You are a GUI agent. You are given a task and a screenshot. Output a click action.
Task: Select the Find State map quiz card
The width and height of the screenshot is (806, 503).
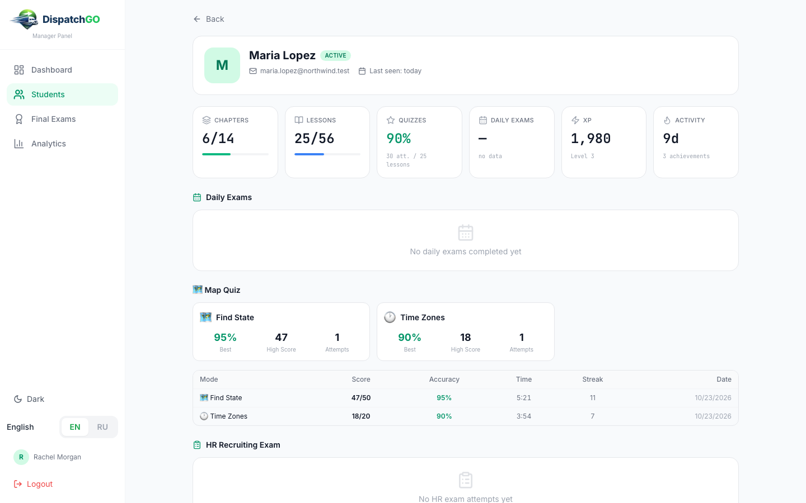[x=281, y=331]
